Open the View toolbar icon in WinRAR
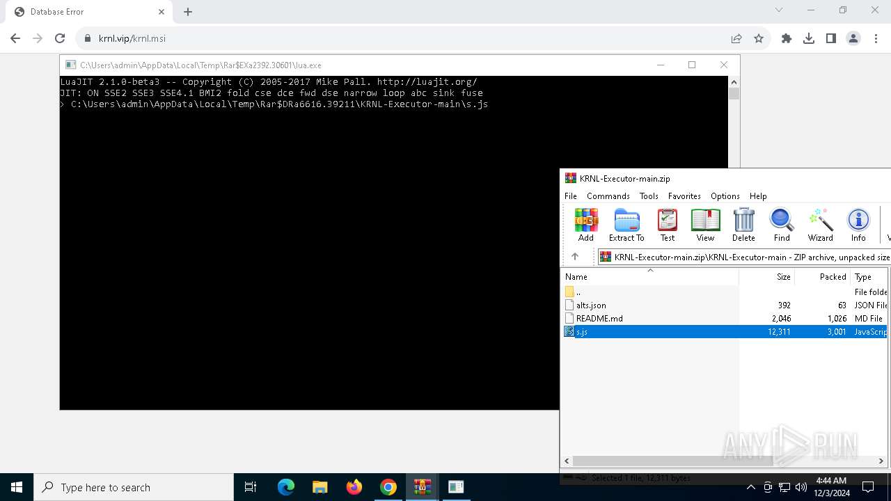Image resolution: width=891 pixels, height=501 pixels. point(705,225)
